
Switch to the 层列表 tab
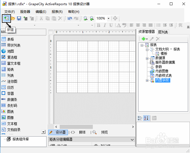[x=163, y=32]
